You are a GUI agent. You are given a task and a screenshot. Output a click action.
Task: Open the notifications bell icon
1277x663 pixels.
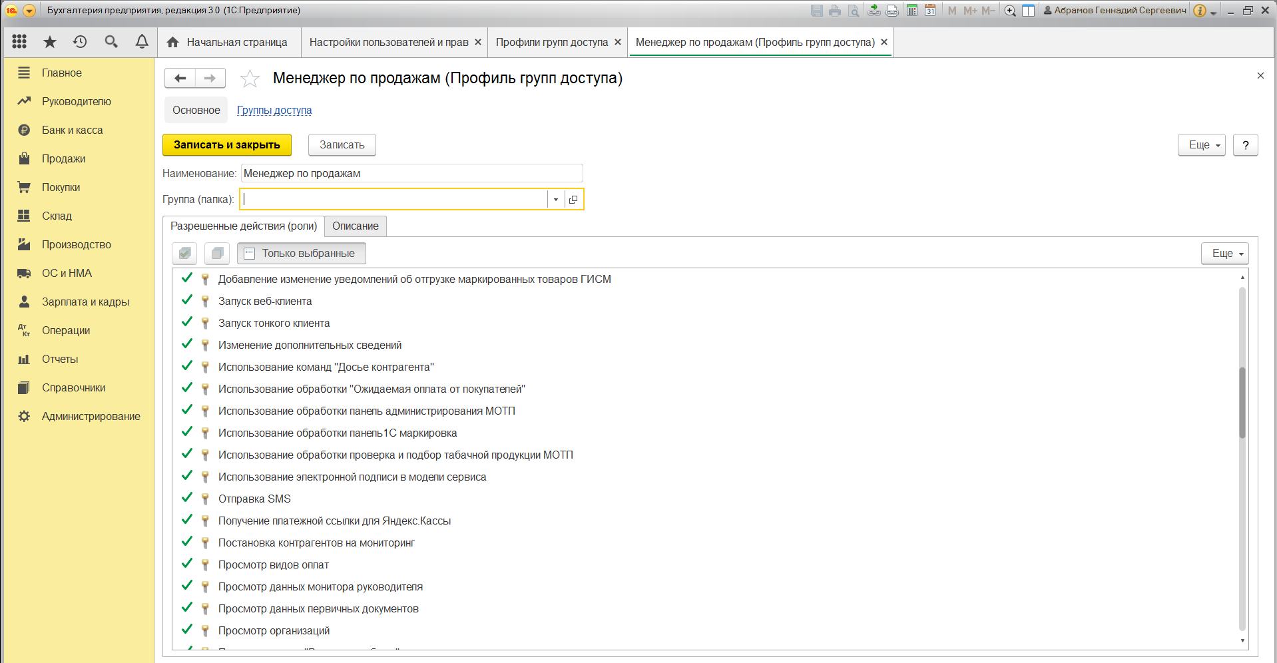[x=142, y=42]
